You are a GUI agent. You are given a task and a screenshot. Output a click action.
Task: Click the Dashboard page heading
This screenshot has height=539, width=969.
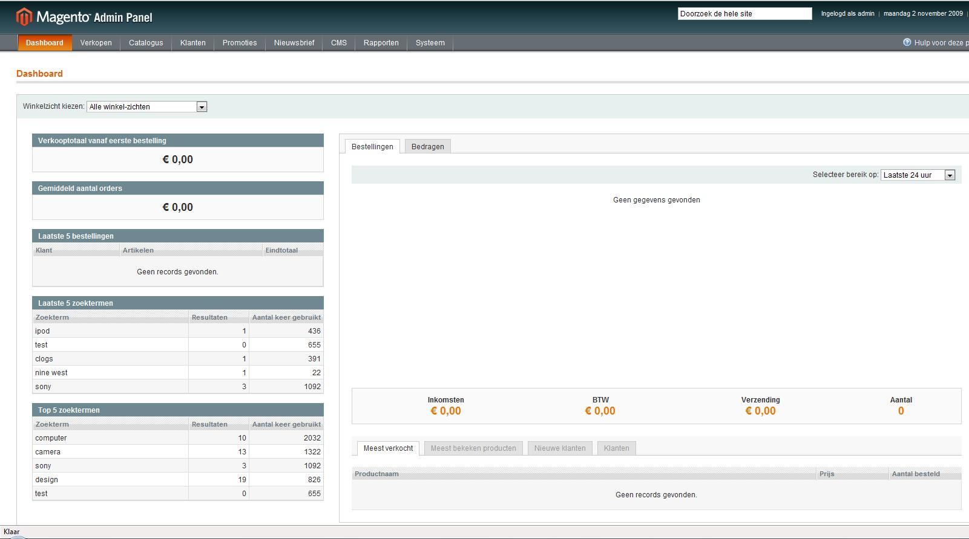(39, 74)
